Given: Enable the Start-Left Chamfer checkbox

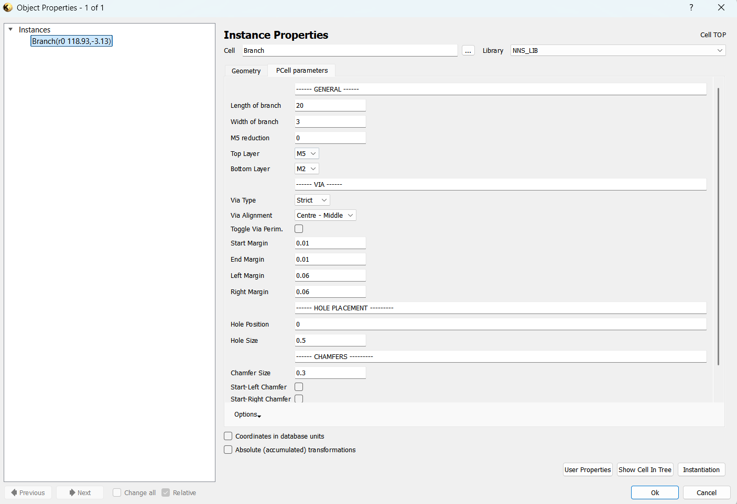Looking at the screenshot, I should 299,387.
